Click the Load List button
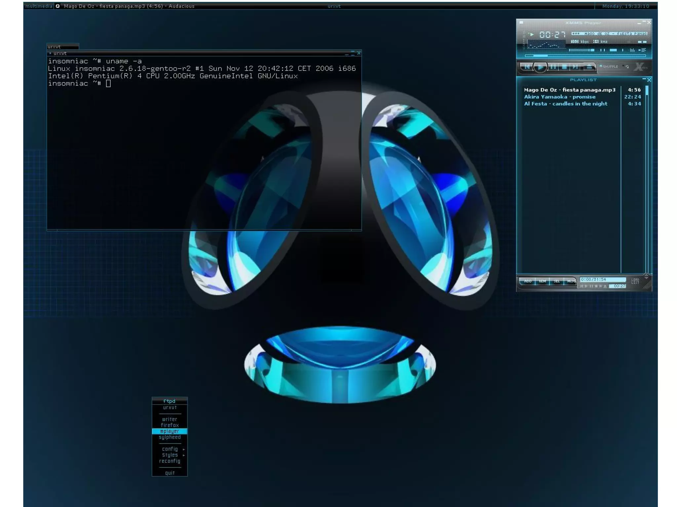The width and height of the screenshot is (677, 507). (x=635, y=281)
